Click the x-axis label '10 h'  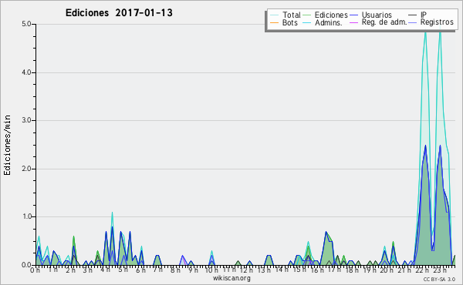pos(211,270)
